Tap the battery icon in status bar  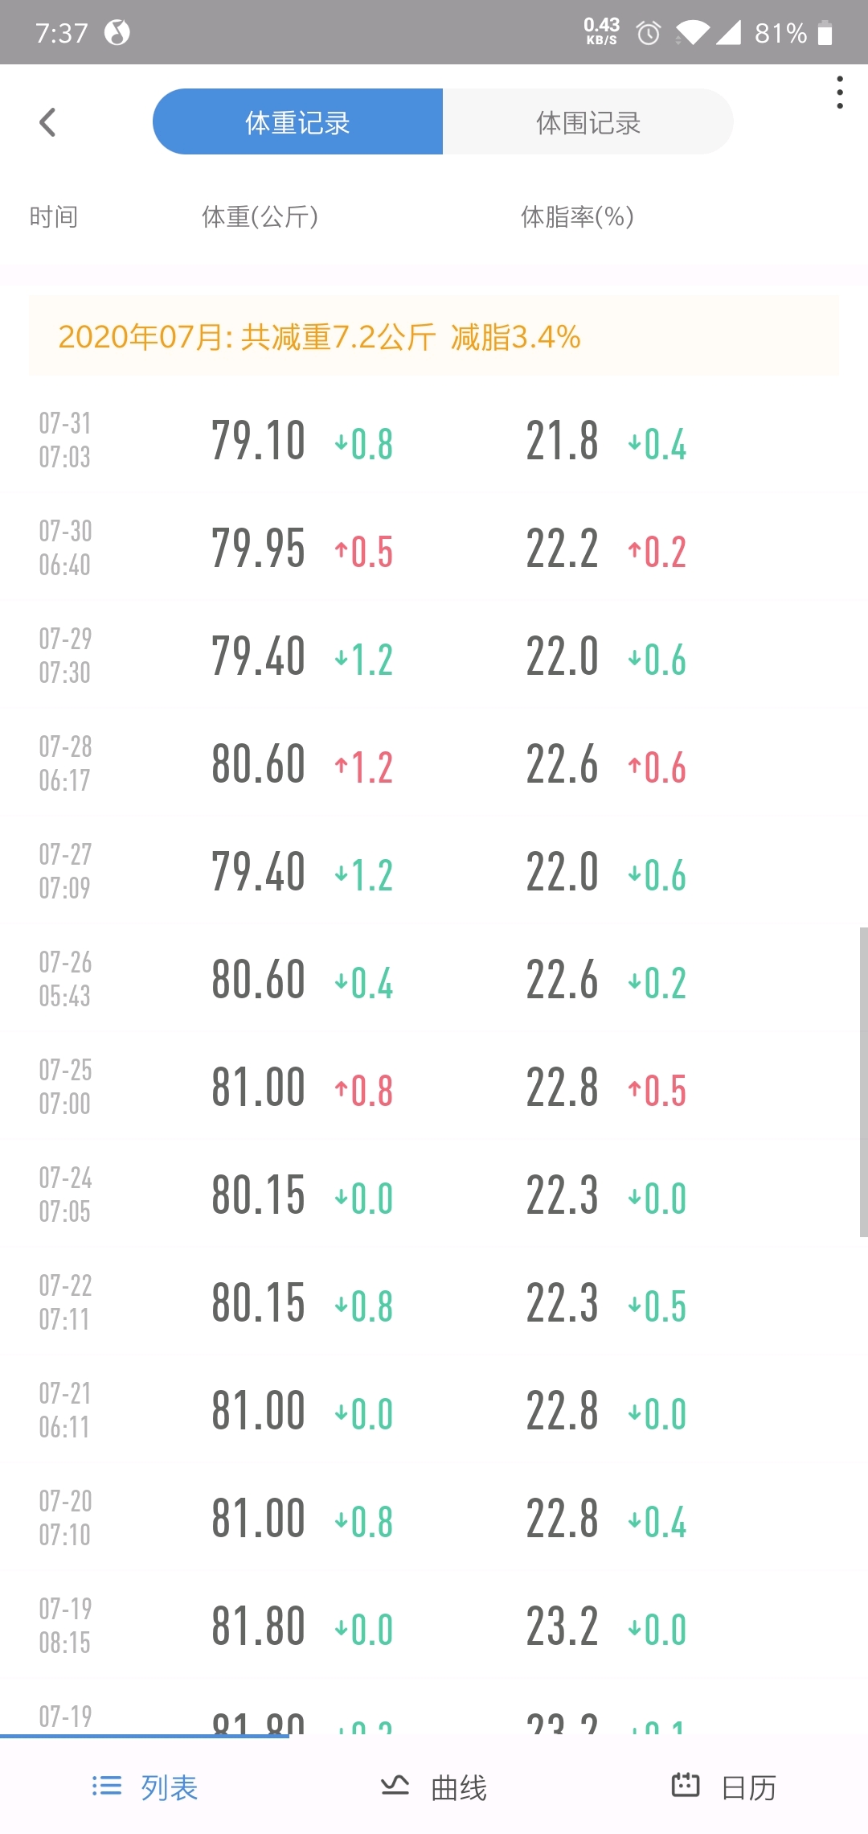(825, 33)
